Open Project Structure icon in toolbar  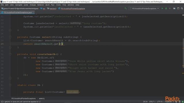[175, 8]
